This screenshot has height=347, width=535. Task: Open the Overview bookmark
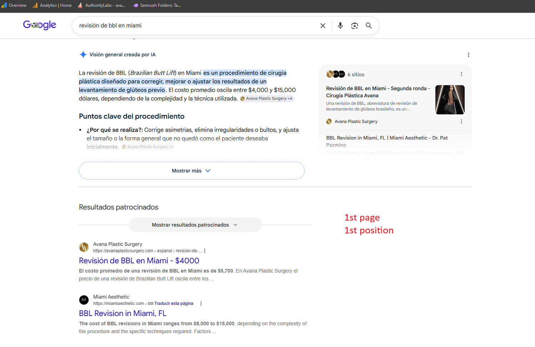coord(14,5)
